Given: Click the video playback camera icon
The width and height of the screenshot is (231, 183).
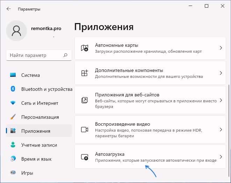Looking at the screenshot, I should (x=85, y=130).
